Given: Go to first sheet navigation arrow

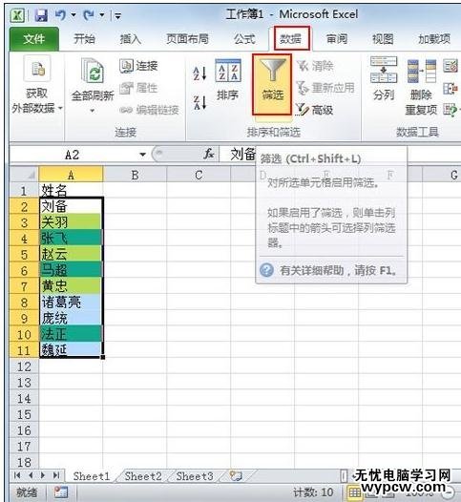Looking at the screenshot, I should (x=17, y=475).
